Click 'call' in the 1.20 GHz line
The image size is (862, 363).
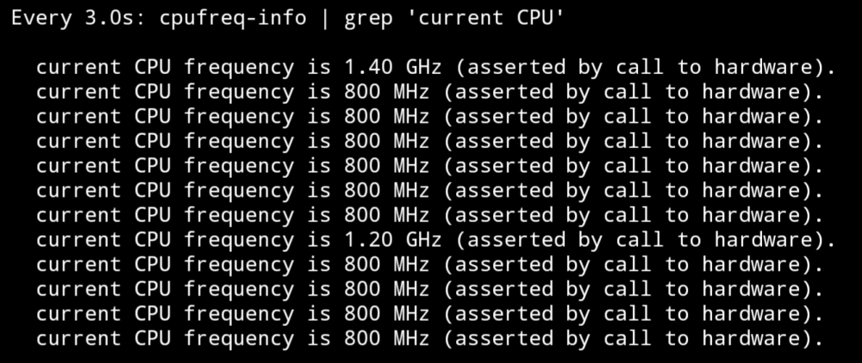click(640, 240)
